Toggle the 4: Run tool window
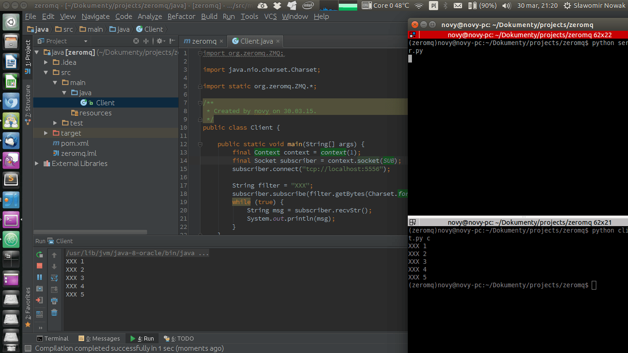 tap(142, 339)
